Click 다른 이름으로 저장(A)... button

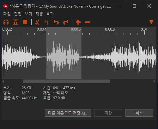[68, 113]
